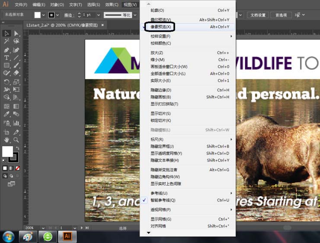
Task: Open stroke weight dropdown next to 1 pt
Action: [99, 15]
